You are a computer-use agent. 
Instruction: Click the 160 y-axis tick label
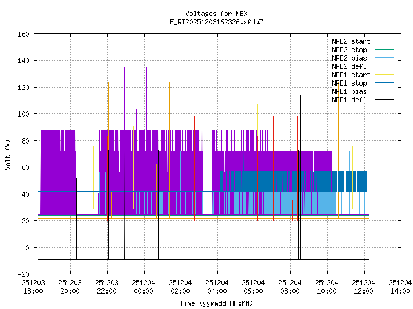[x=23, y=33]
